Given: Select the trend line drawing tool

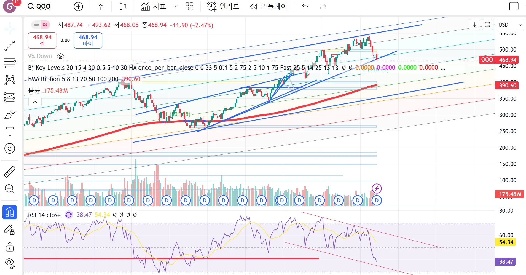Looking at the screenshot, I should tap(10, 46).
